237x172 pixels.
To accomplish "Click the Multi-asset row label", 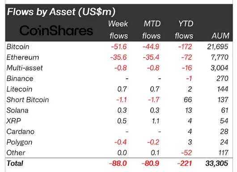I will [25, 68].
